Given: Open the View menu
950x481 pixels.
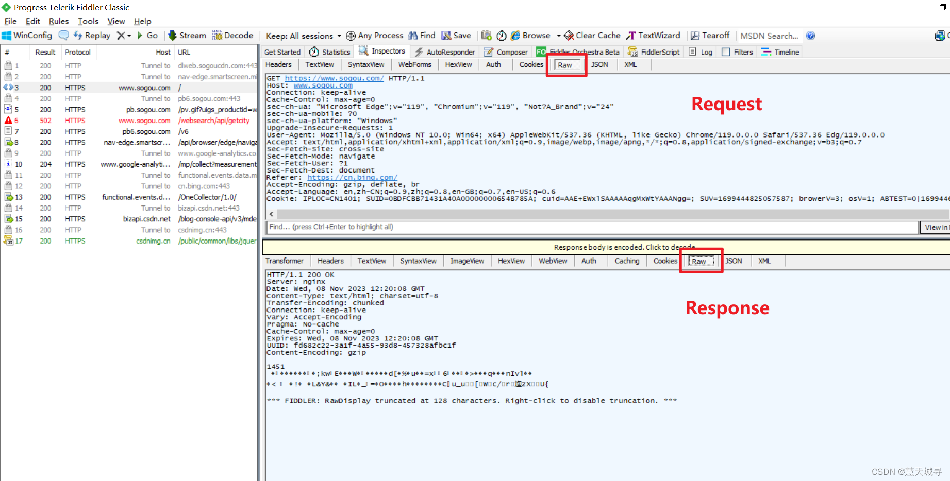Looking at the screenshot, I should [116, 21].
